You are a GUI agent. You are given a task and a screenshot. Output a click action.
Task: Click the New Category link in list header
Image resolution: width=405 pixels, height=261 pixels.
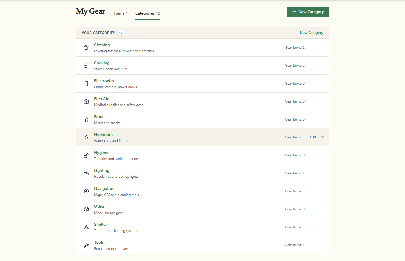311,33
